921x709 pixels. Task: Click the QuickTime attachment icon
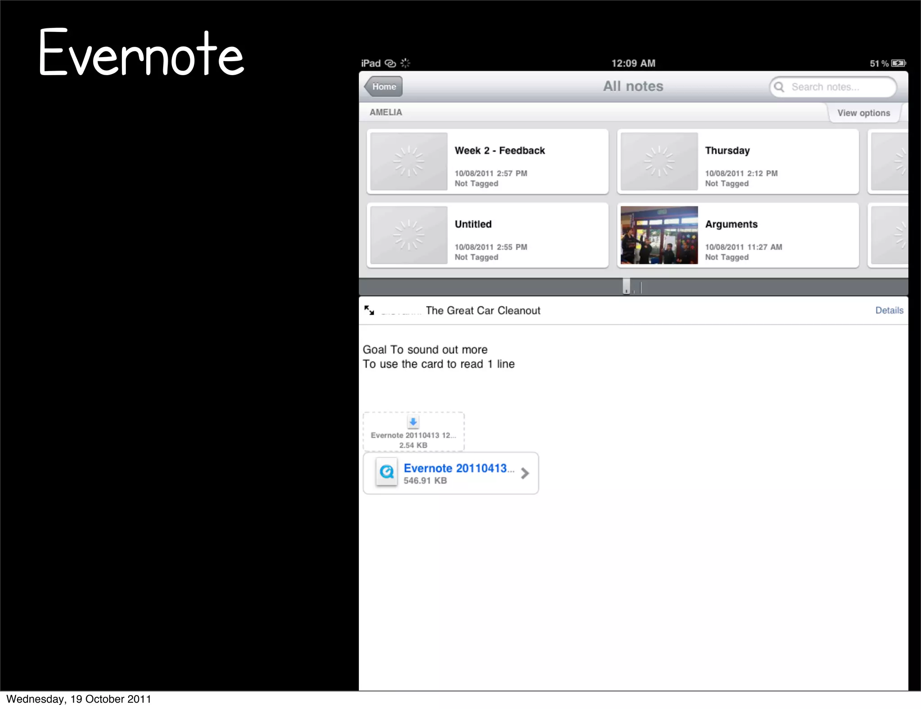387,472
